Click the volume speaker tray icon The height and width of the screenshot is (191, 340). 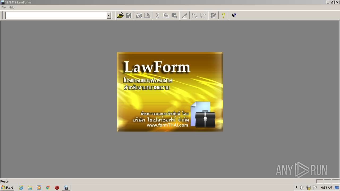[302, 188]
